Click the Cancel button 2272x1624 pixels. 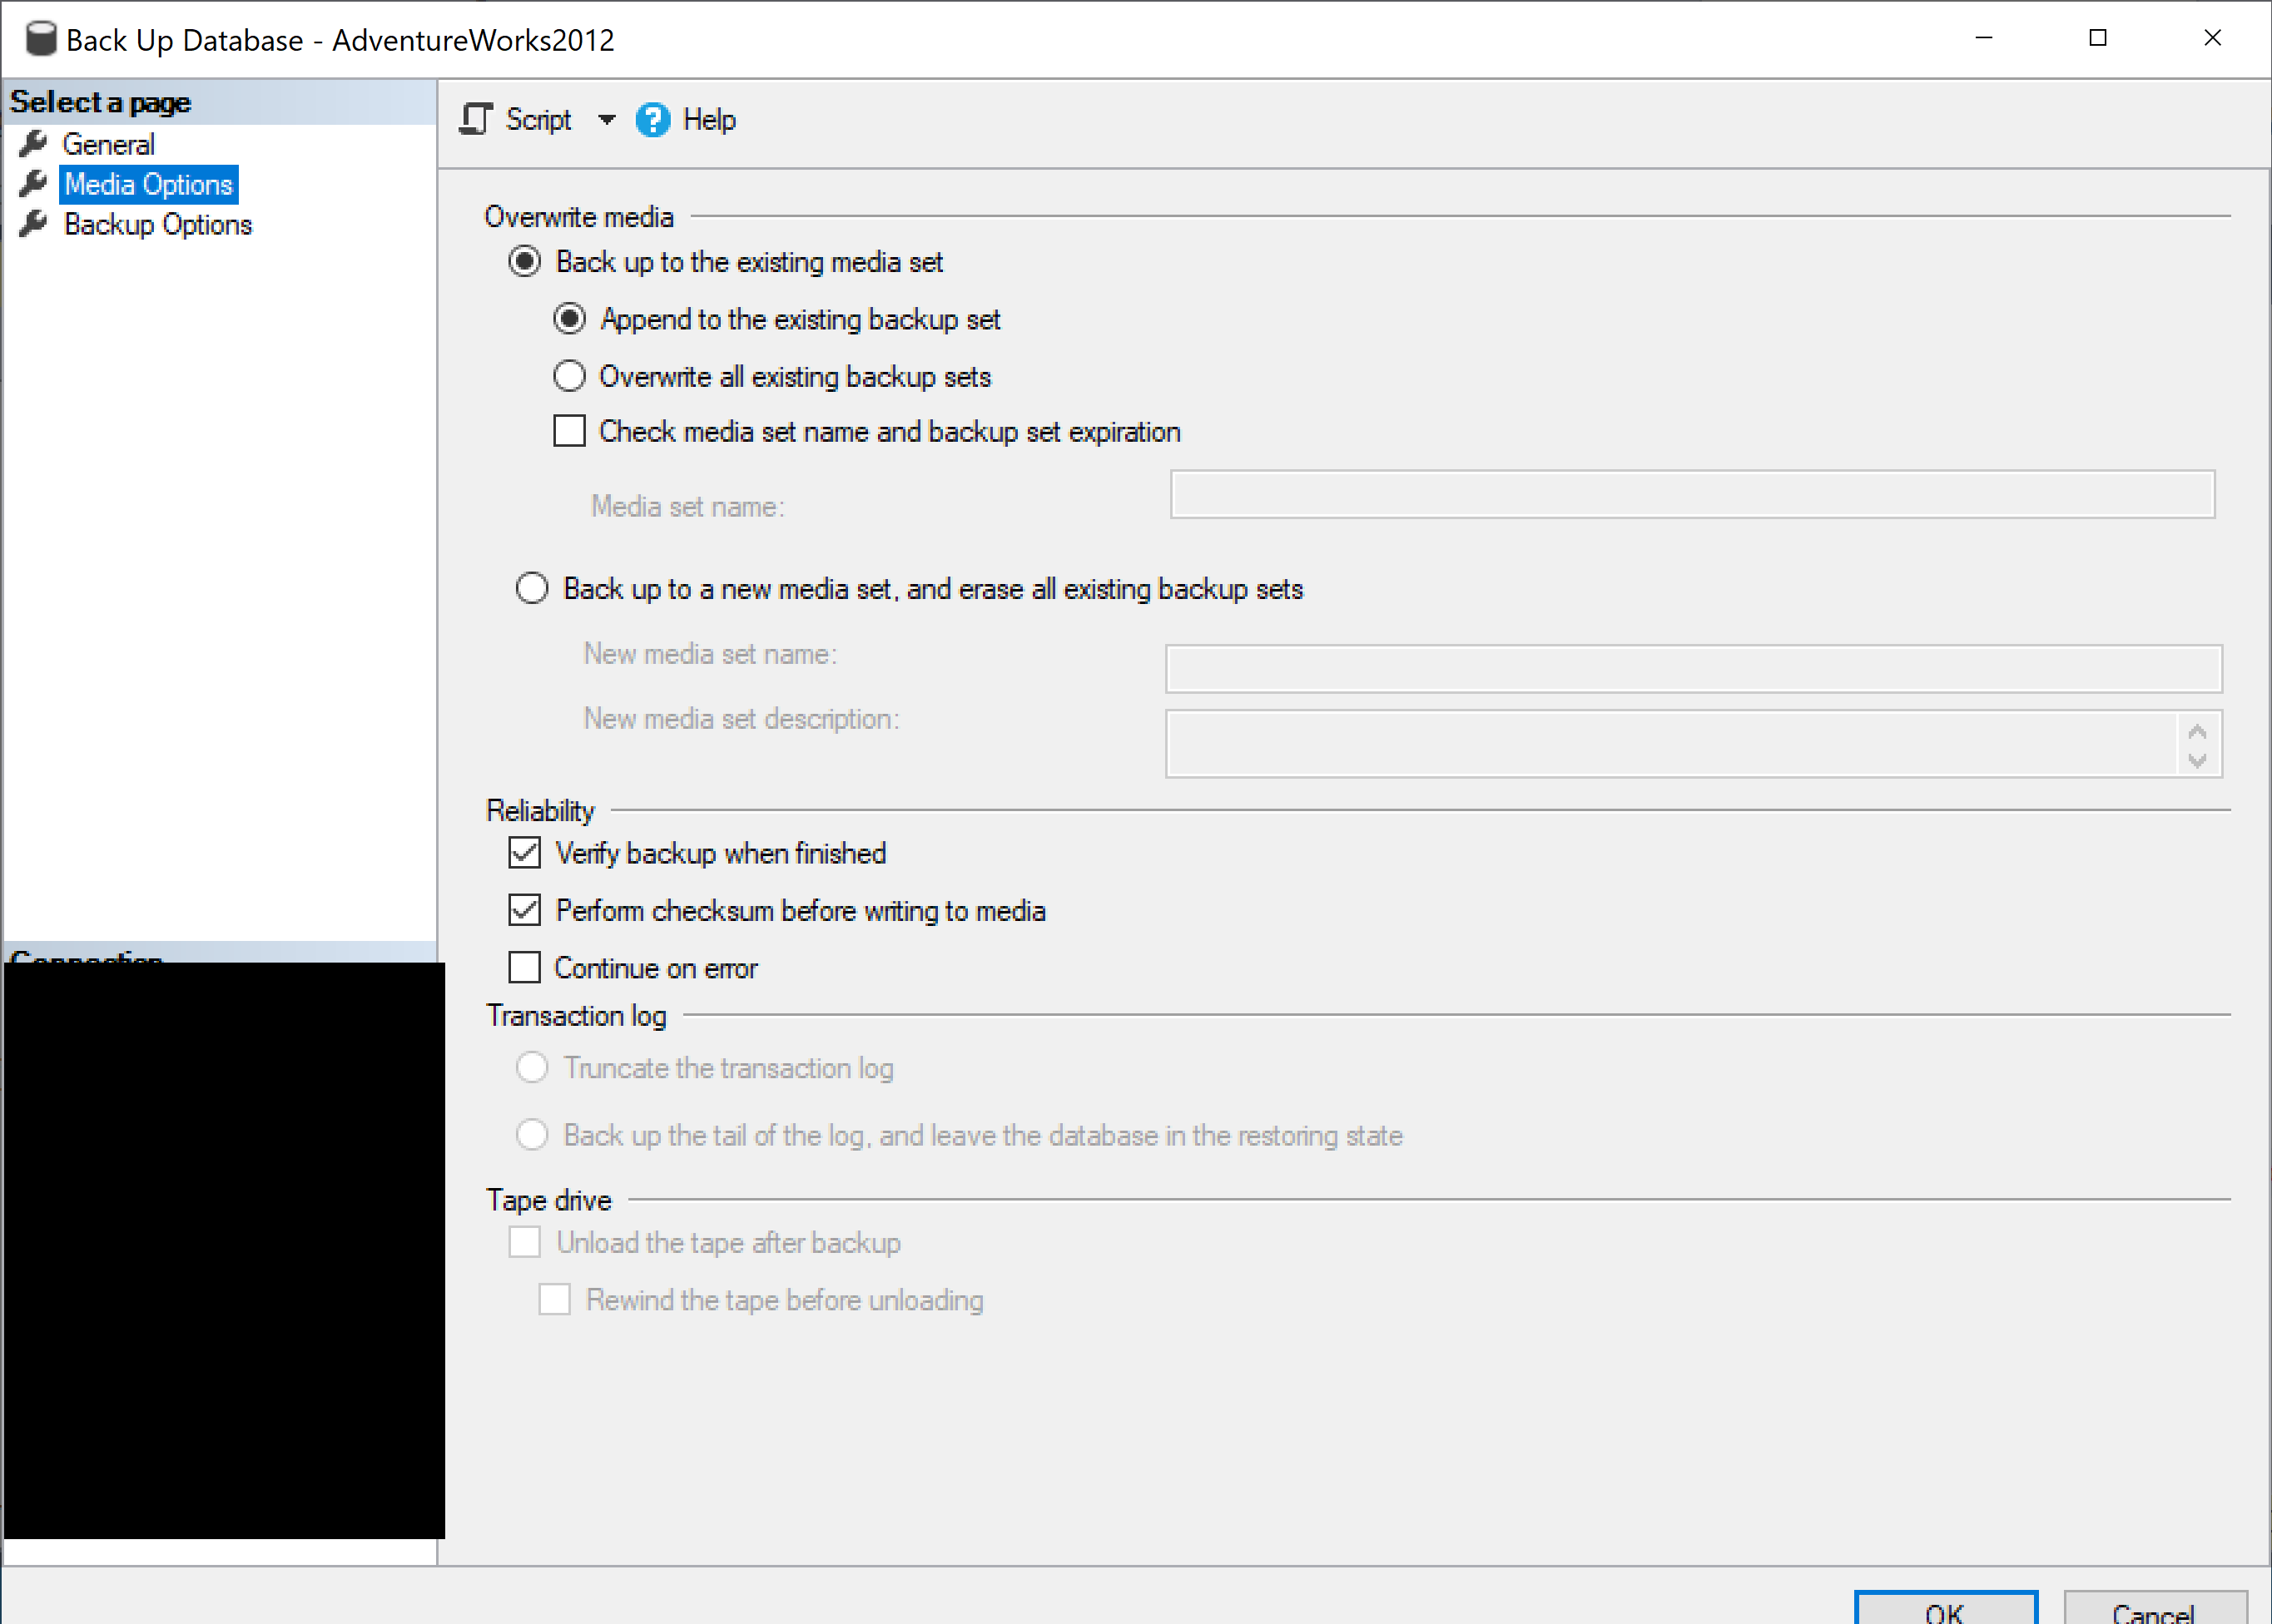[x=2155, y=1608]
